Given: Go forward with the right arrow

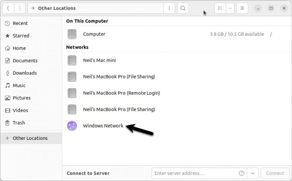Looking at the screenshot, I should [20, 8].
